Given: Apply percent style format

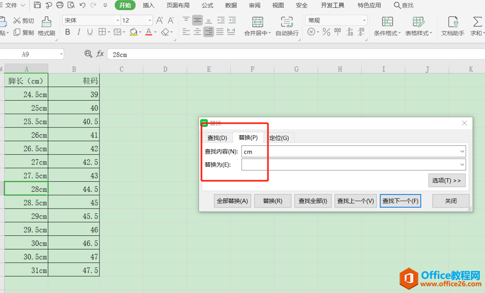Looking at the screenshot, I should [326, 31].
